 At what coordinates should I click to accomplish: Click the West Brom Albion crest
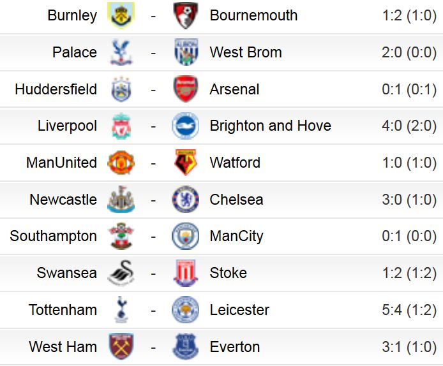[x=186, y=52]
